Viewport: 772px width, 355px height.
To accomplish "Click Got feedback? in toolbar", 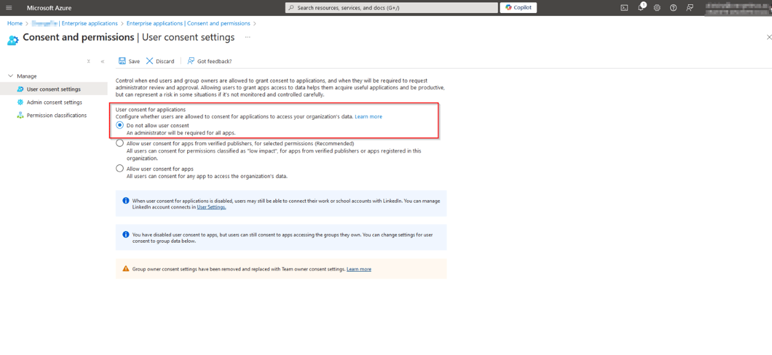I will click(209, 61).
